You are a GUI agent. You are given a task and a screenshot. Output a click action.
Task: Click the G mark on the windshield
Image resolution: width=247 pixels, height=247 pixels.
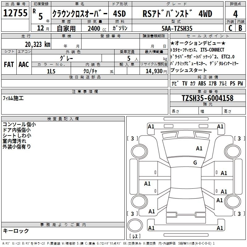click(195, 163)
